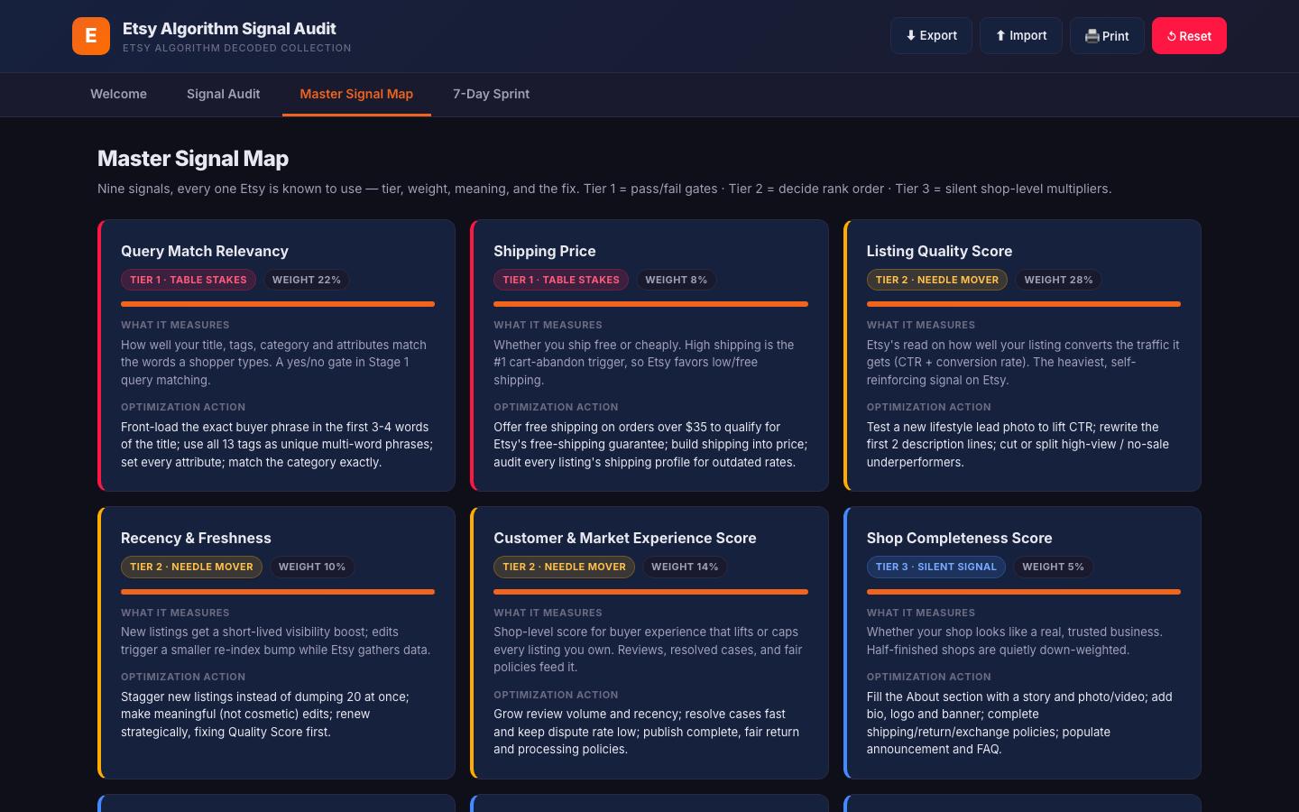This screenshot has height=812, width=1299.
Task: Click the Weight 14% pill
Action: 685,567
